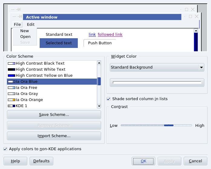This screenshot has width=211, height=169.
Task: Click High Contrast Yellow on Blue swatch icon
Action: [12, 76]
